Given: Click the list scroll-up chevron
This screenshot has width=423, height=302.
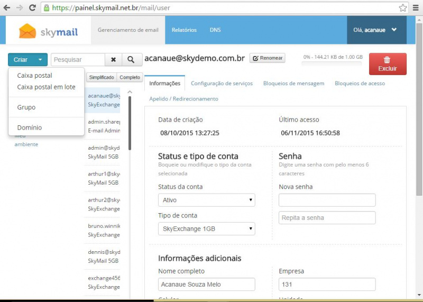Looking at the screenshot, I should pos(130,92).
